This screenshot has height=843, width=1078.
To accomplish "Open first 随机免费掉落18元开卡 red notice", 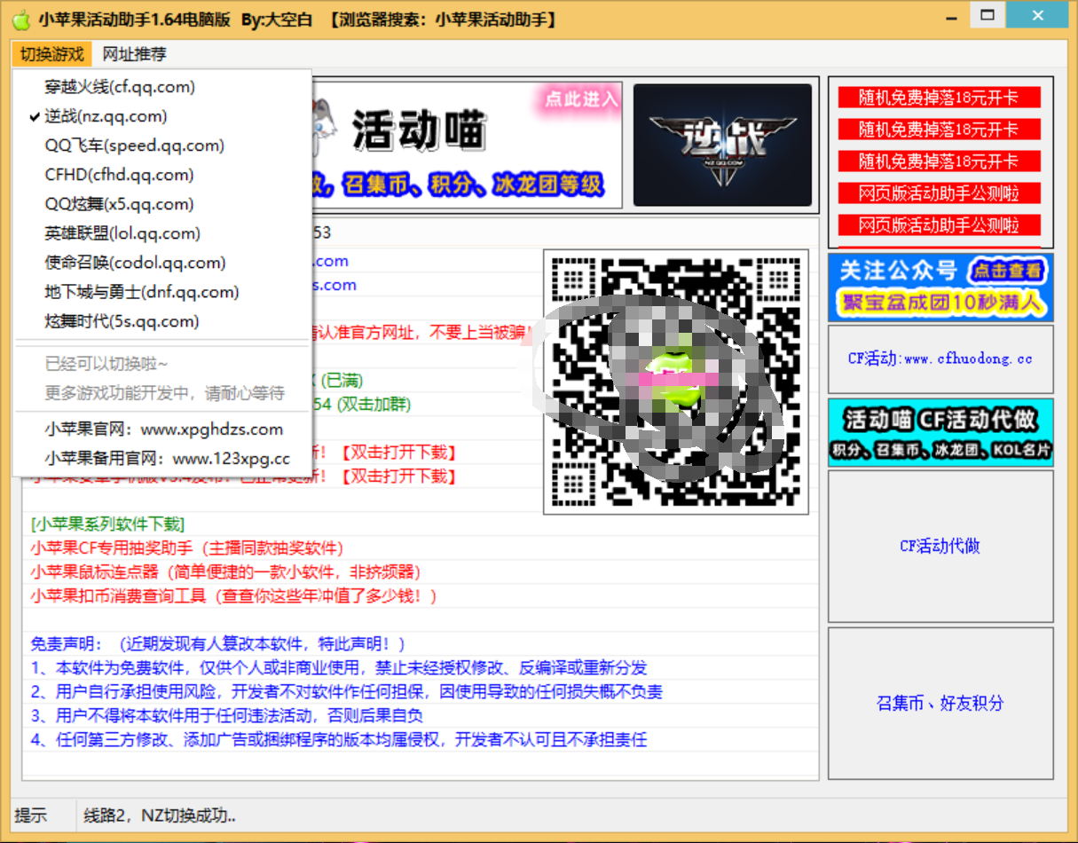I will coord(939,98).
